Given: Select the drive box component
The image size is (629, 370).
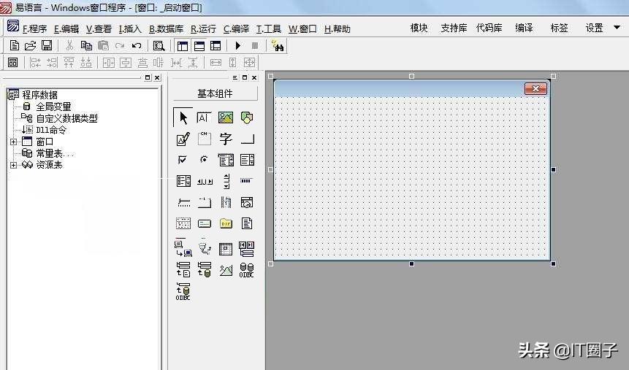Looking at the screenshot, I should point(205,224).
